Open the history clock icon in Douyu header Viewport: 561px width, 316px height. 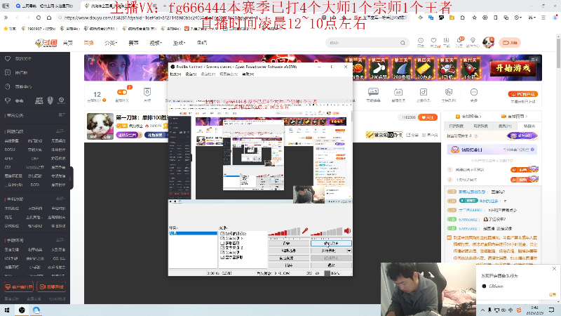click(x=421, y=42)
